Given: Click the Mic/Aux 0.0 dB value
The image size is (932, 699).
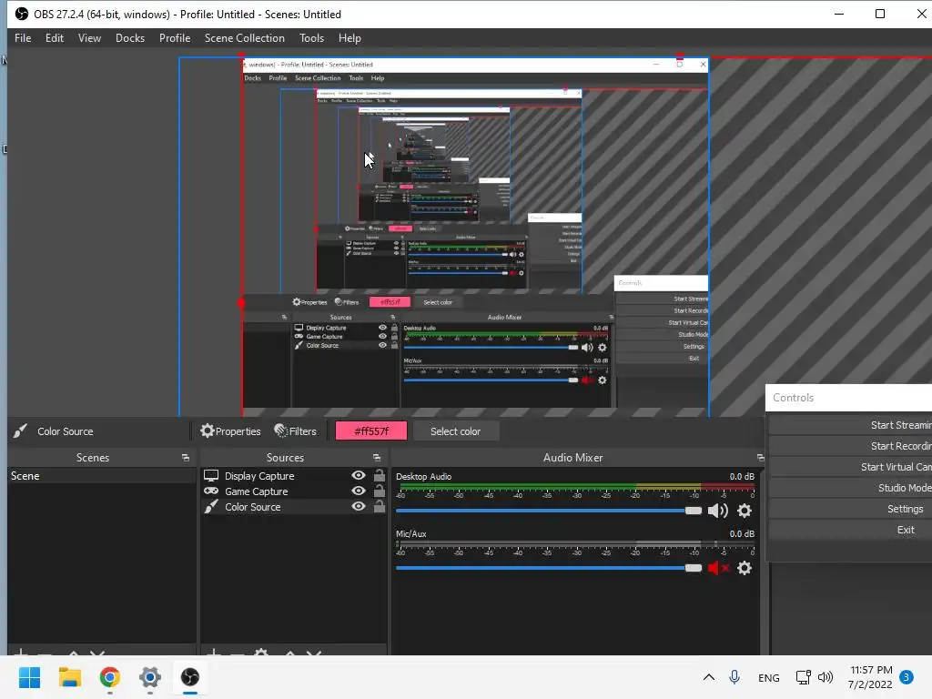Looking at the screenshot, I should [742, 533].
